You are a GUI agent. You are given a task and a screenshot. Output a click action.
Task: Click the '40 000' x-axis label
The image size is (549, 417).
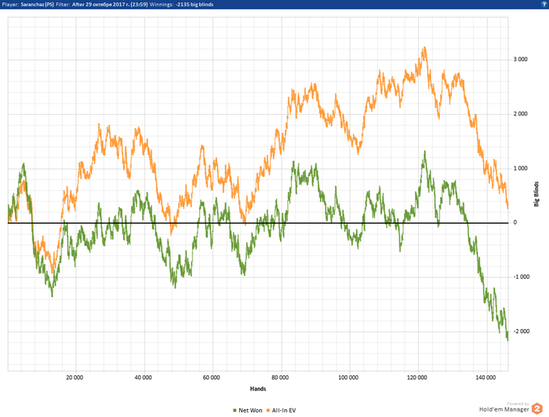pyautogui.click(x=144, y=378)
